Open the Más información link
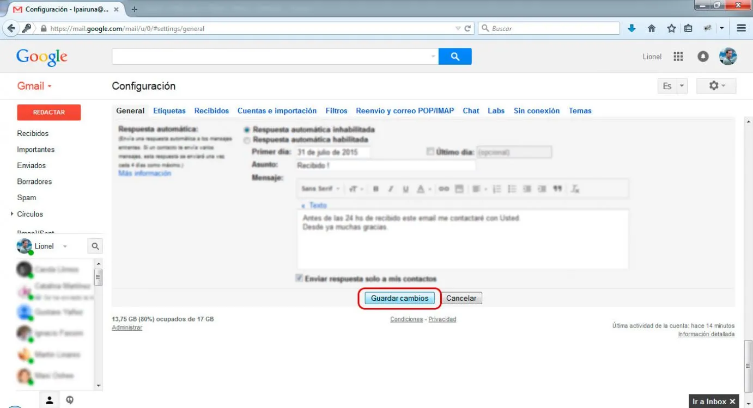The height and width of the screenshot is (408, 753). point(144,174)
